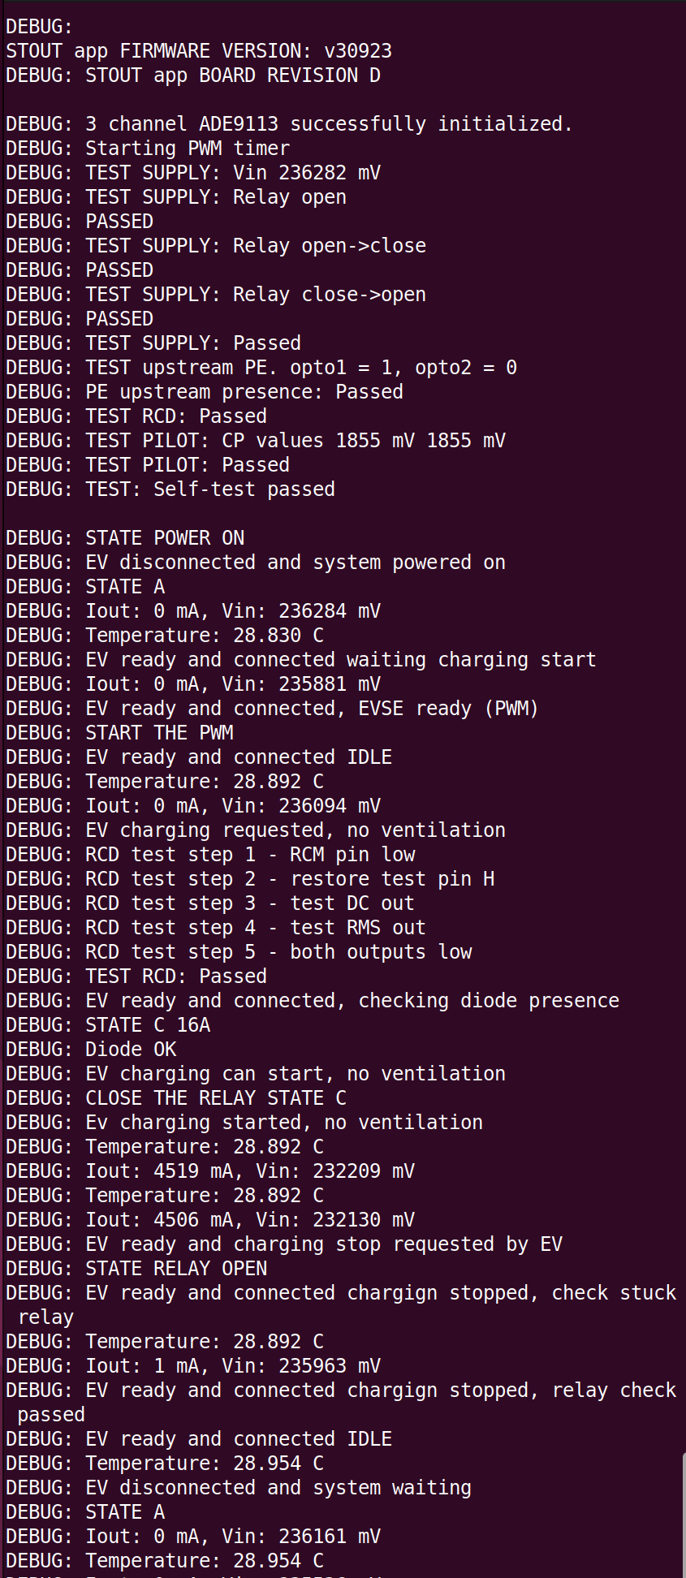Click the Starting PWM timer line

pyautogui.click(x=147, y=149)
